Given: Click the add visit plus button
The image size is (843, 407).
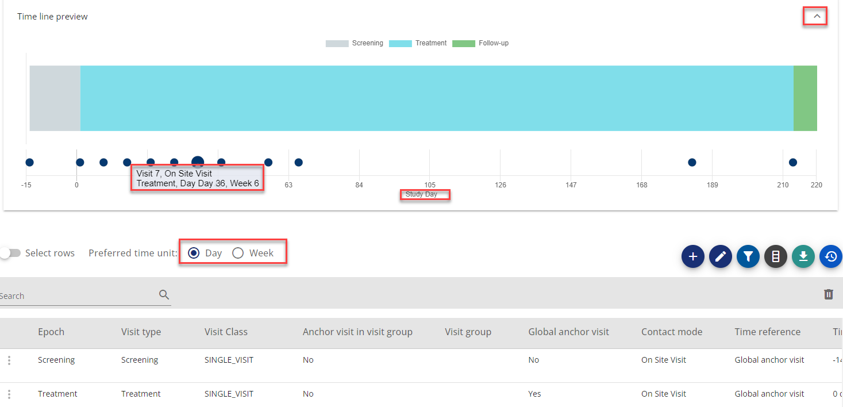Looking at the screenshot, I should (693, 256).
